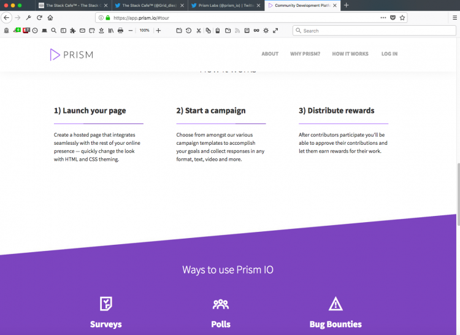Open the bookmarks star menu icon
The image size is (460, 335).
(x=101, y=31)
